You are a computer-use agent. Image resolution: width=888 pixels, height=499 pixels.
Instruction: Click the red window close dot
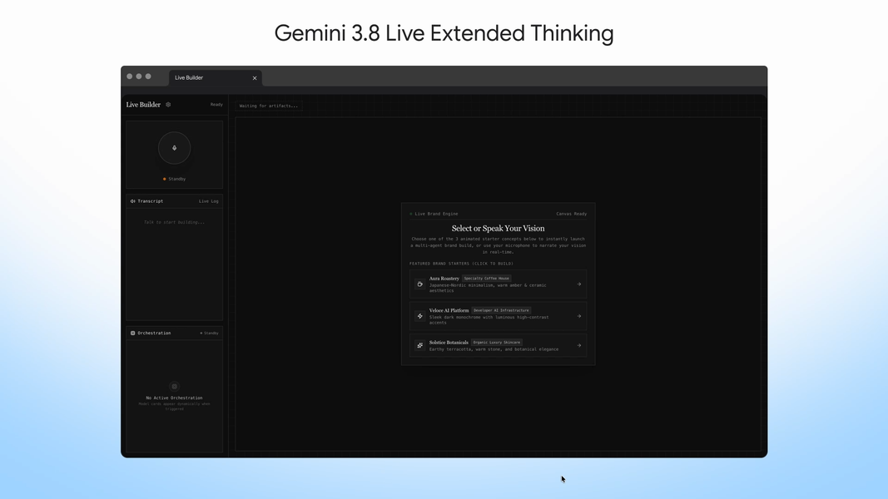(x=130, y=77)
